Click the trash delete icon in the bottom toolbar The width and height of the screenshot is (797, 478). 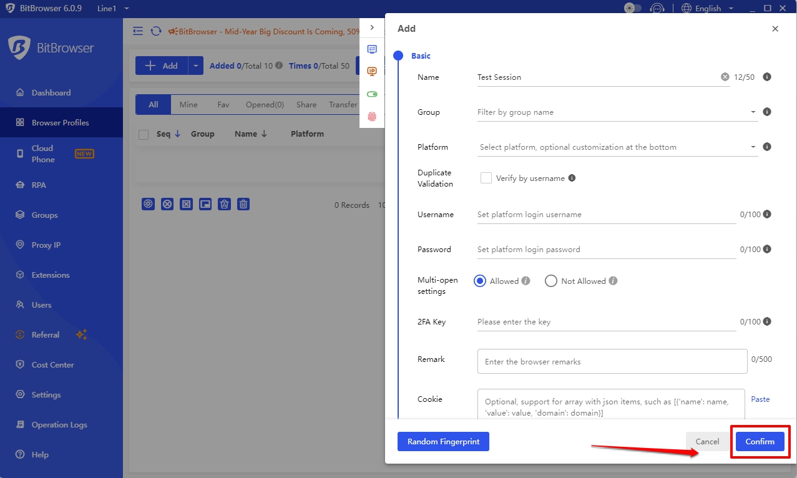click(x=243, y=204)
